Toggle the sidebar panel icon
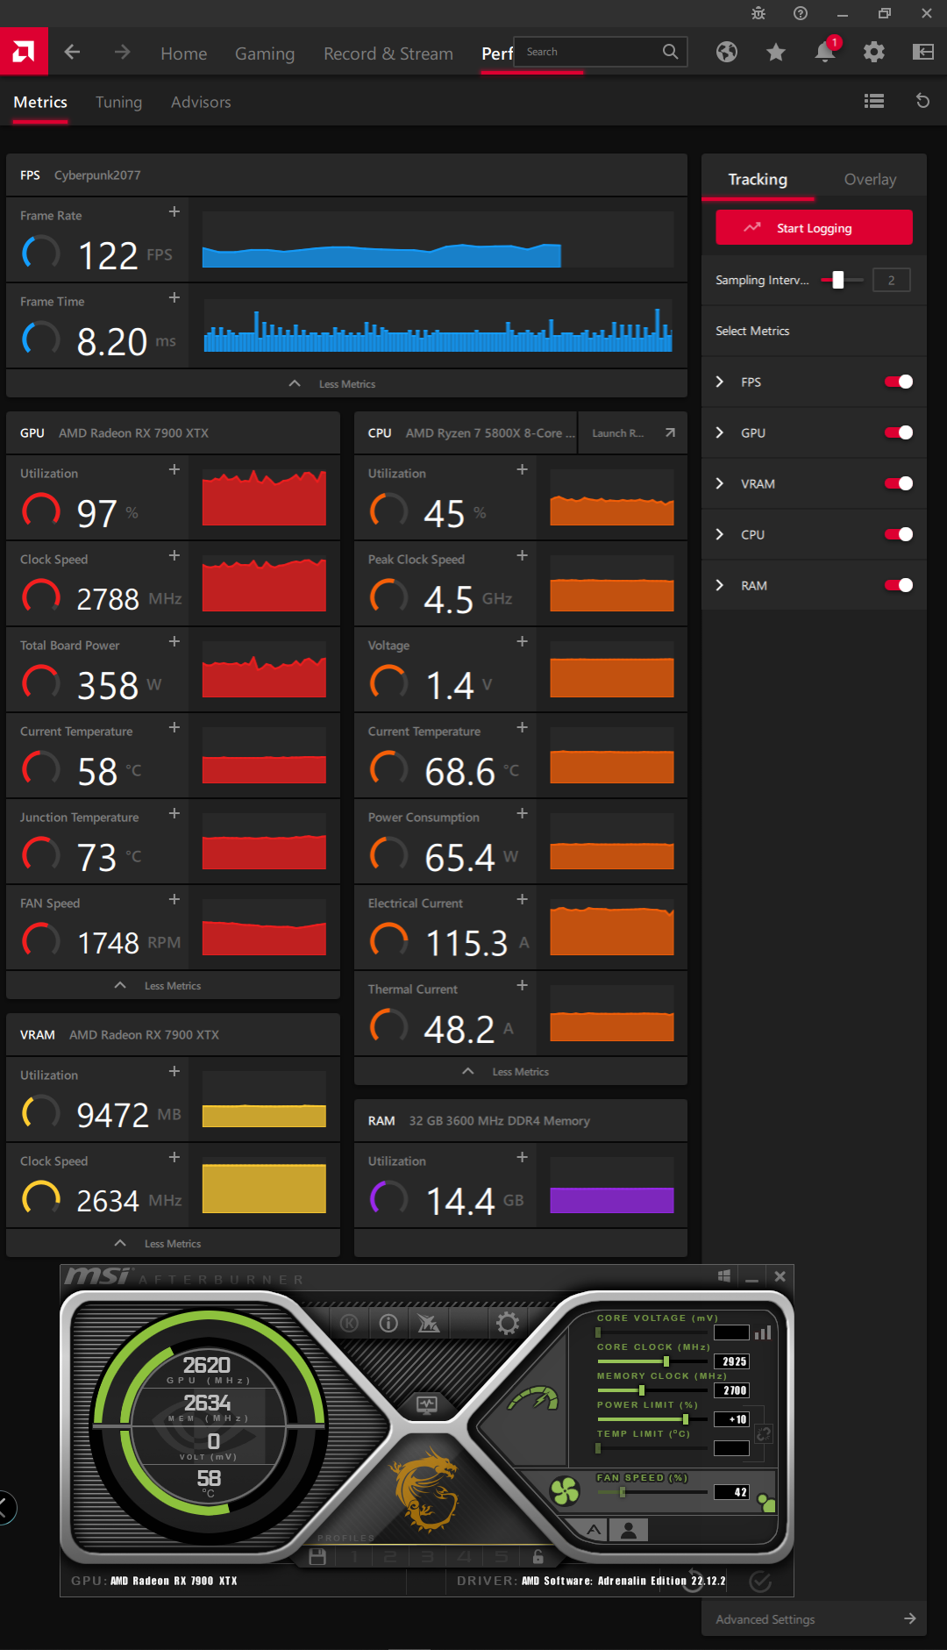 [x=923, y=52]
